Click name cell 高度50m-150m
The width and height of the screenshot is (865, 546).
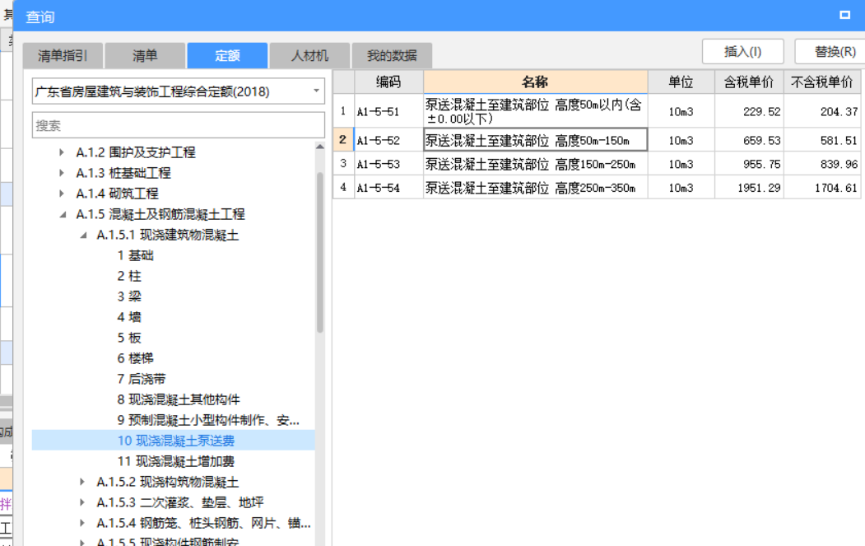coord(535,140)
